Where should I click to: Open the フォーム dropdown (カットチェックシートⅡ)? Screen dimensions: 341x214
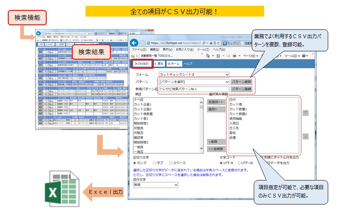[194, 75]
